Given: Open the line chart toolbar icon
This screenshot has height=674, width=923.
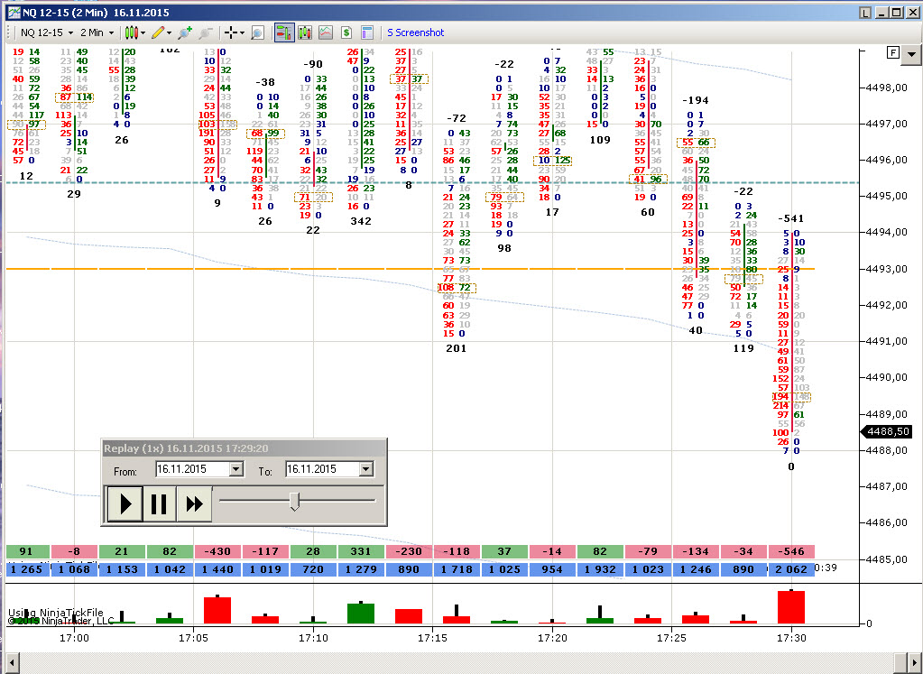Looking at the screenshot, I should pos(326,33).
